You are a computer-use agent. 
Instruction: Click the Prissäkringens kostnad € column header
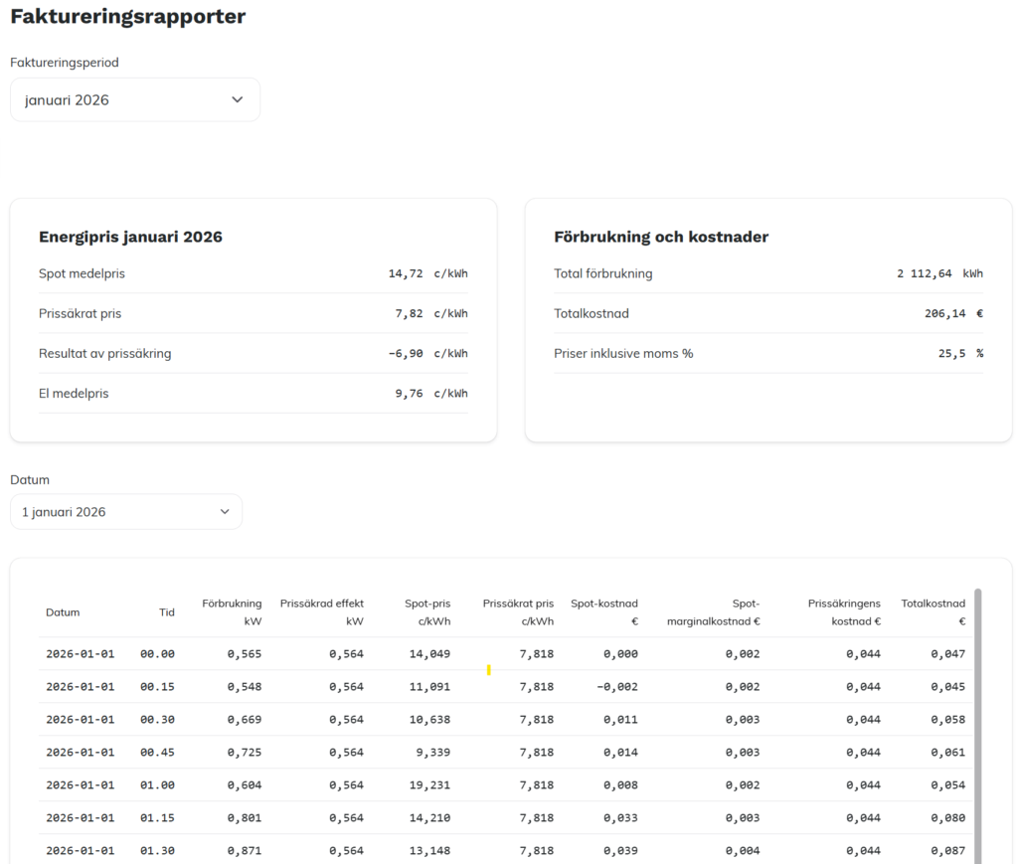click(x=844, y=612)
